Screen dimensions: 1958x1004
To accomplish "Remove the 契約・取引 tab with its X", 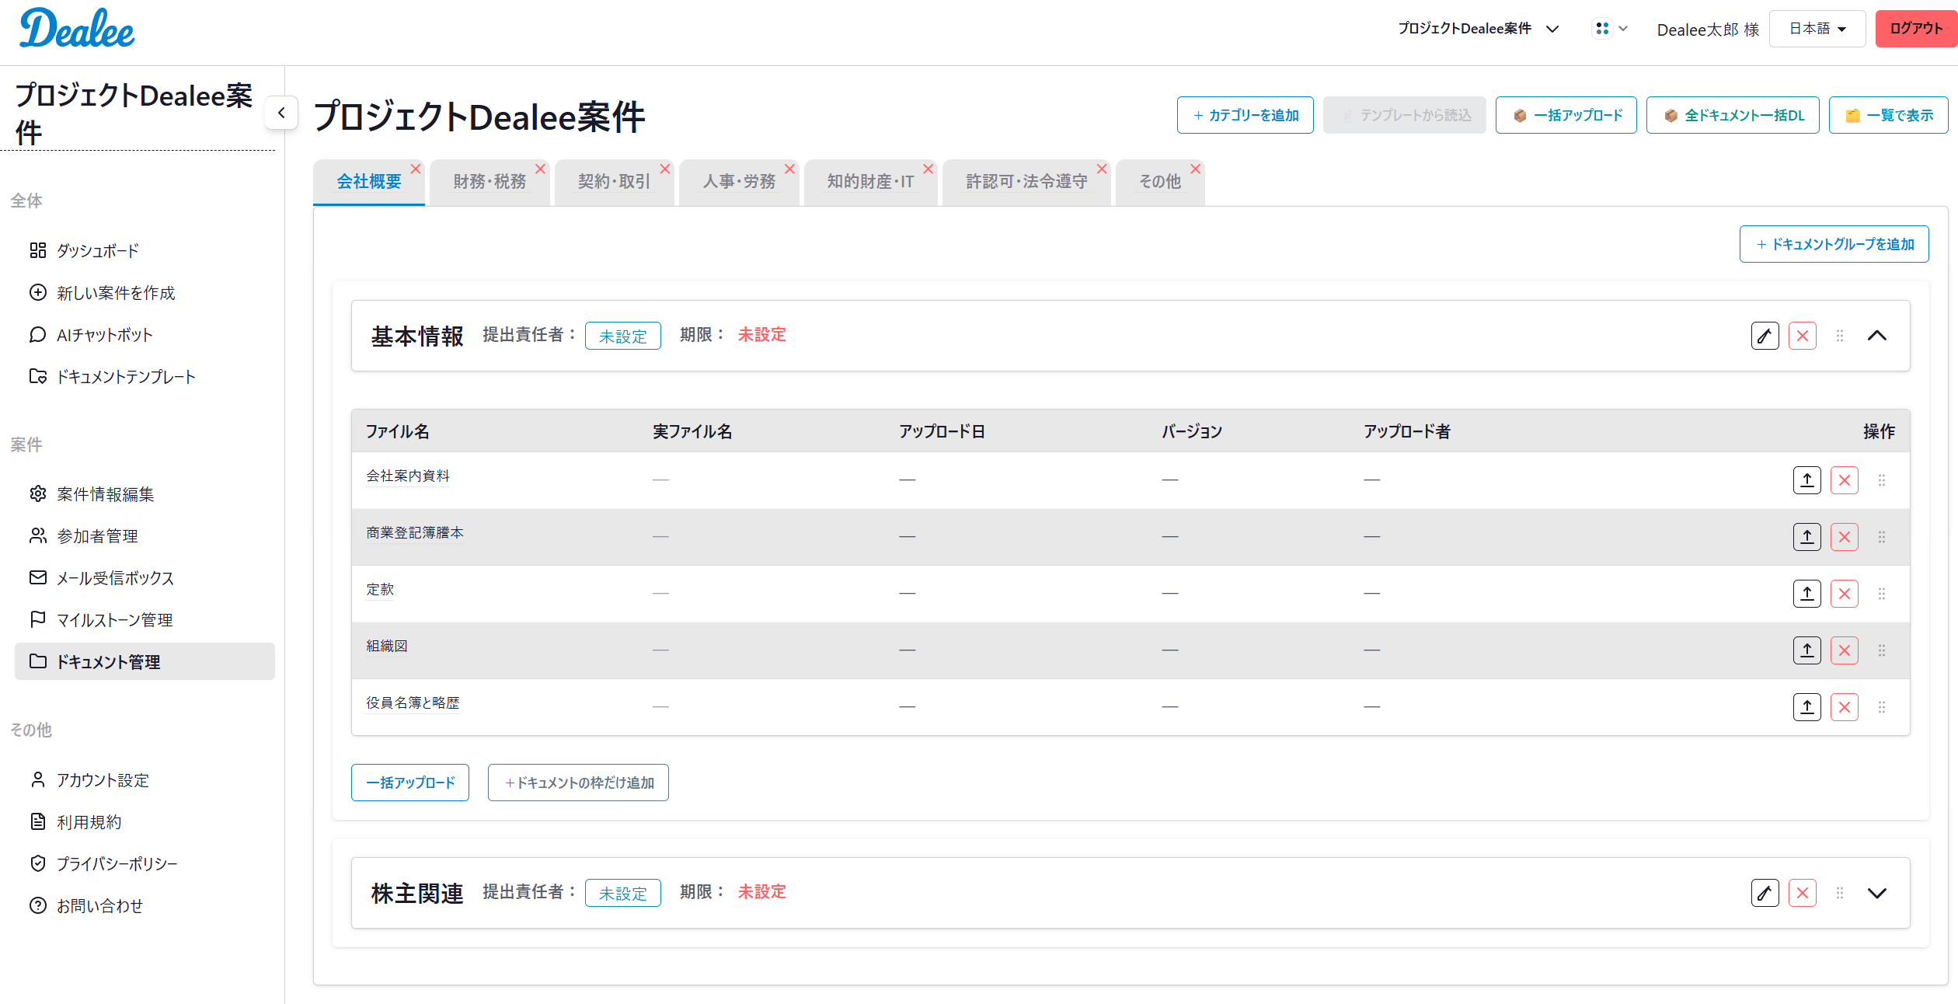I will point(665,169).
